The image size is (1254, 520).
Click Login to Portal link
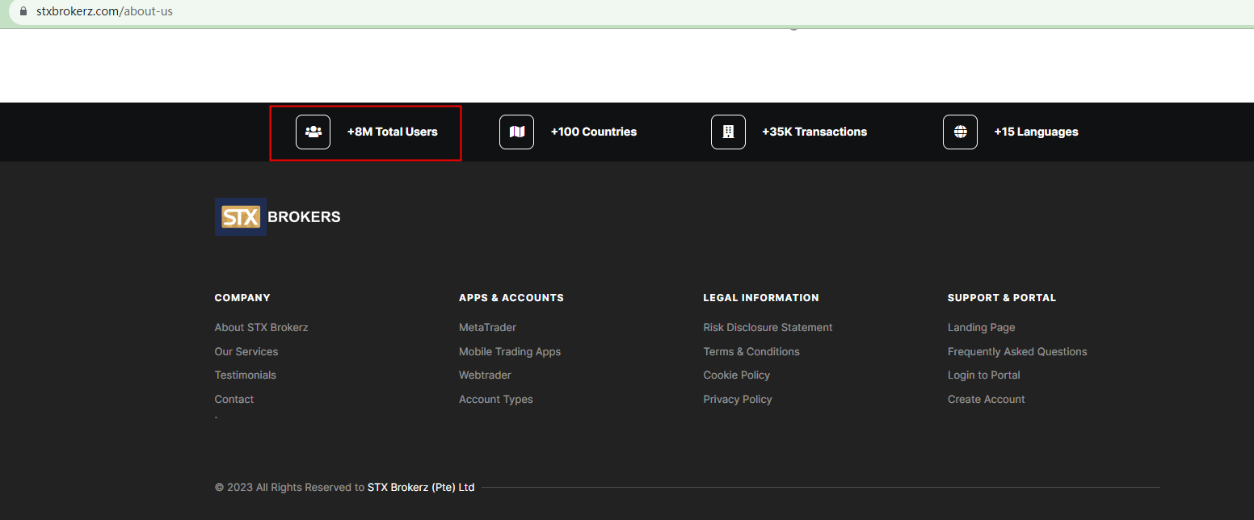click(x=983, y=375)
